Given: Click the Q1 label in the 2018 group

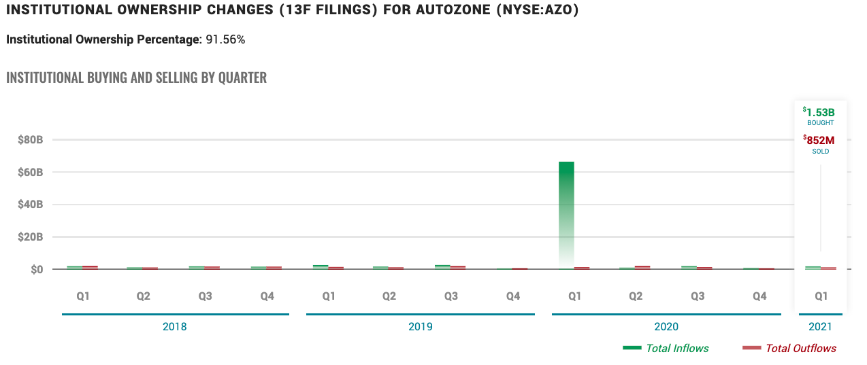Looking at the screenshot, I should click(x=82, y=296).
